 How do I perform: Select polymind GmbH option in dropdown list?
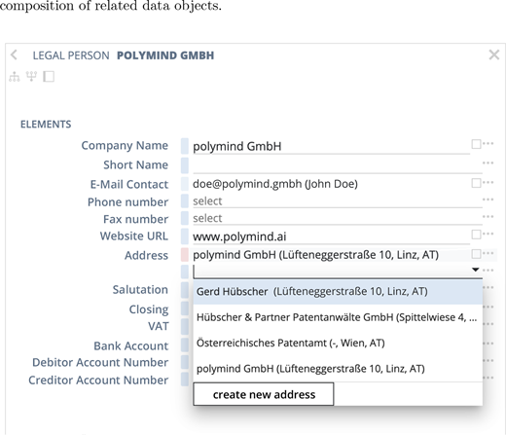pyautogui.click(x=338, y=369)
